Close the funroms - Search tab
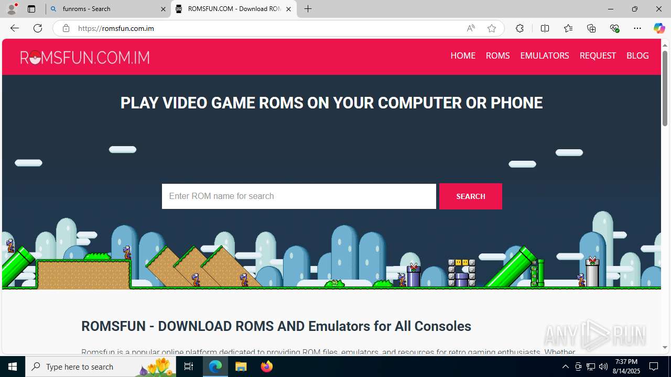This screenshot has width=671, height=377. click(x=163, y=9)
